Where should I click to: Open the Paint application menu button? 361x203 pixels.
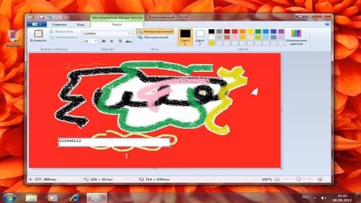tap(37, 24)
